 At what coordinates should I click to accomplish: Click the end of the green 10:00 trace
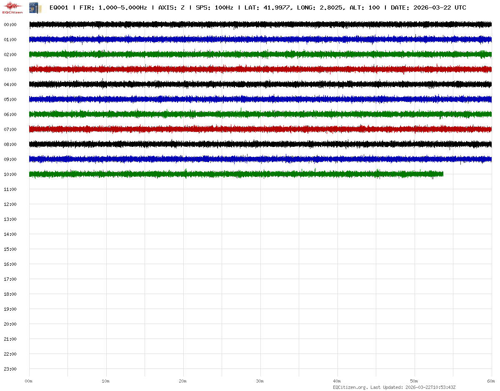tap(442, 174)
